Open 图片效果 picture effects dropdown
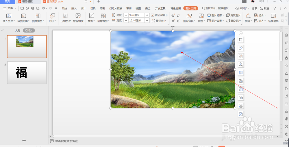This screenshot has height=147, width=289. tap(216, 21)
